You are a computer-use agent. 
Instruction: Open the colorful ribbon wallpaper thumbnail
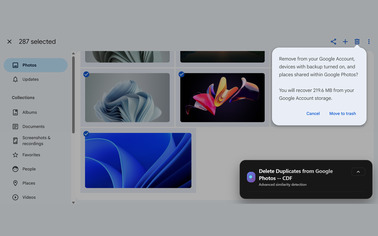222,98
